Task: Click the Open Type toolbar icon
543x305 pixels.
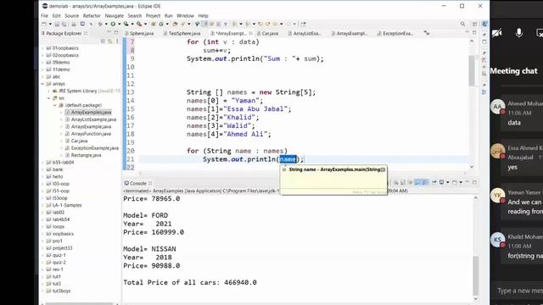Action: tap(176, 25)
